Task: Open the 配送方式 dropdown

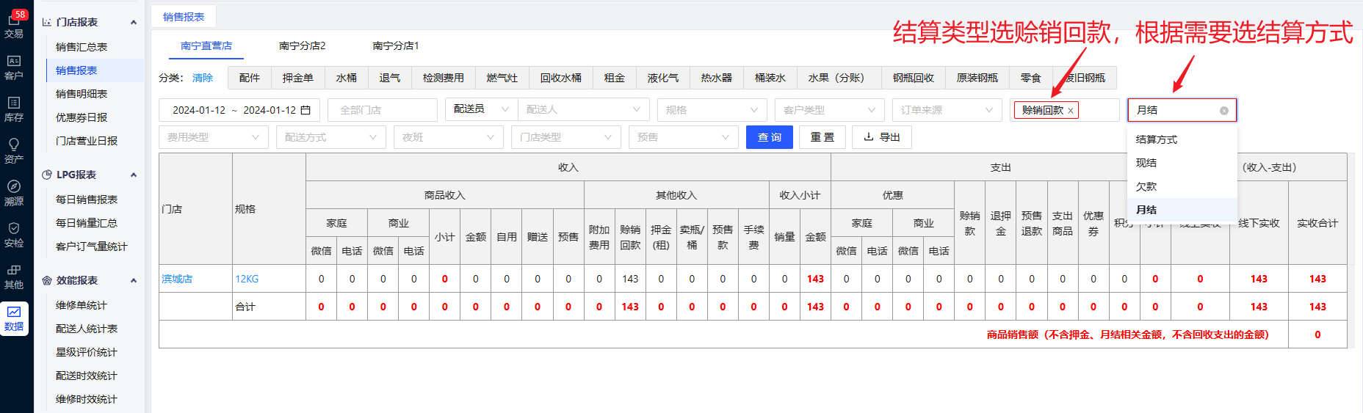Action: coord(331,137)
